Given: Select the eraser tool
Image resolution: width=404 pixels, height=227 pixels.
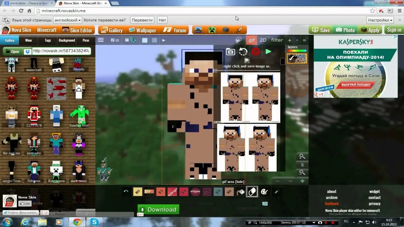Looking at the screenshot, I should pyautogui.click(x=252, y=191).
